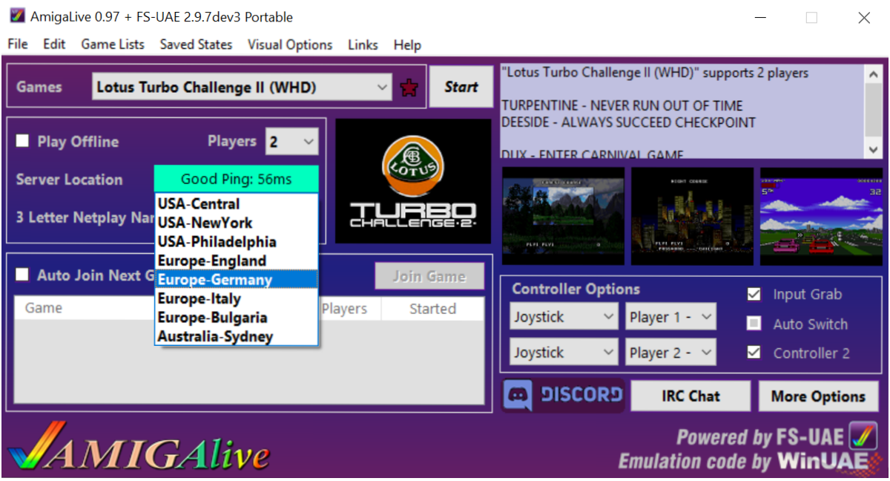Open the first game screenshot thumbnail
The height and width of the screenshot is (481, 890).
pyautogui.click(x=563, y=215)
